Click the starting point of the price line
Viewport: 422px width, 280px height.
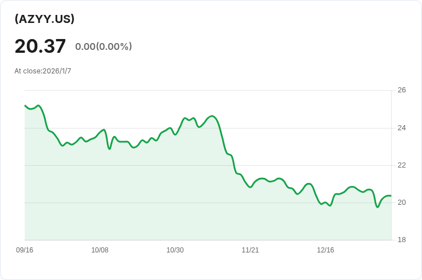(x=25, y=106)
